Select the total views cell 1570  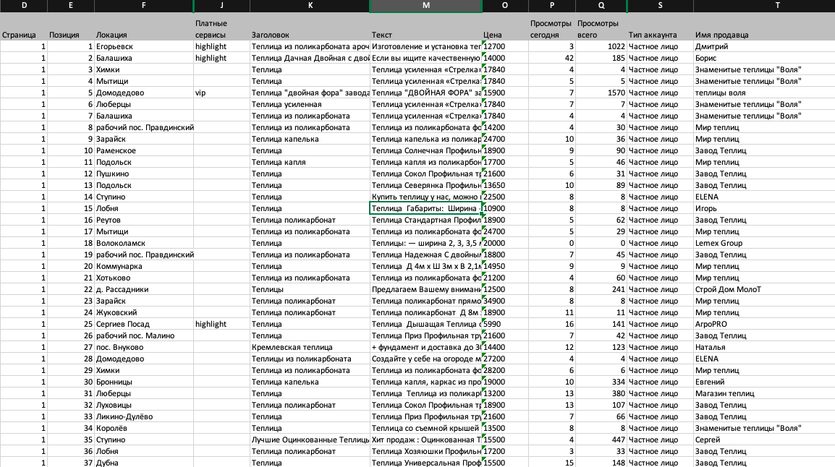(x=601, y=93)
